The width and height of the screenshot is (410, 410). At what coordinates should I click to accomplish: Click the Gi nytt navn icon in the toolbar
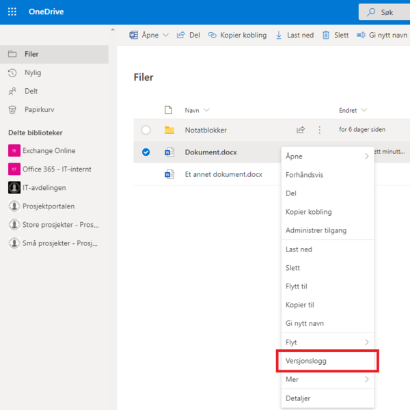pyautogui.click(x=361, y=35)
